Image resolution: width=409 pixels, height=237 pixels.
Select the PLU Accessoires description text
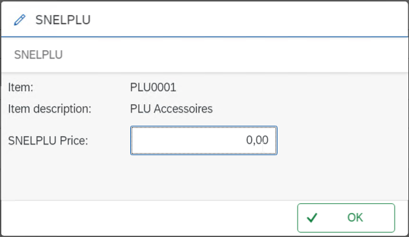coord(171,109)
